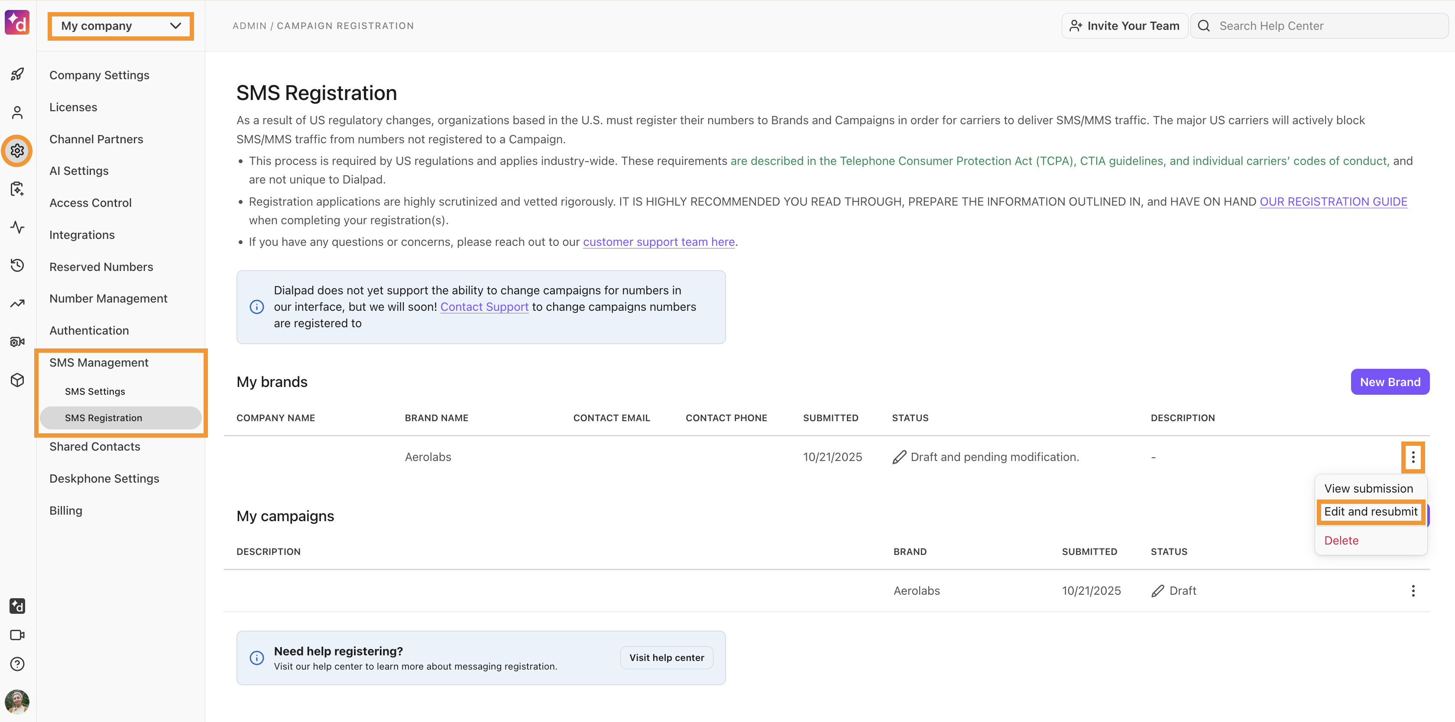Image resolution: width=1455 pixels, height=722 pixels.
Task: Click the COMPANY NAME column header
Action: coord(275,418)
